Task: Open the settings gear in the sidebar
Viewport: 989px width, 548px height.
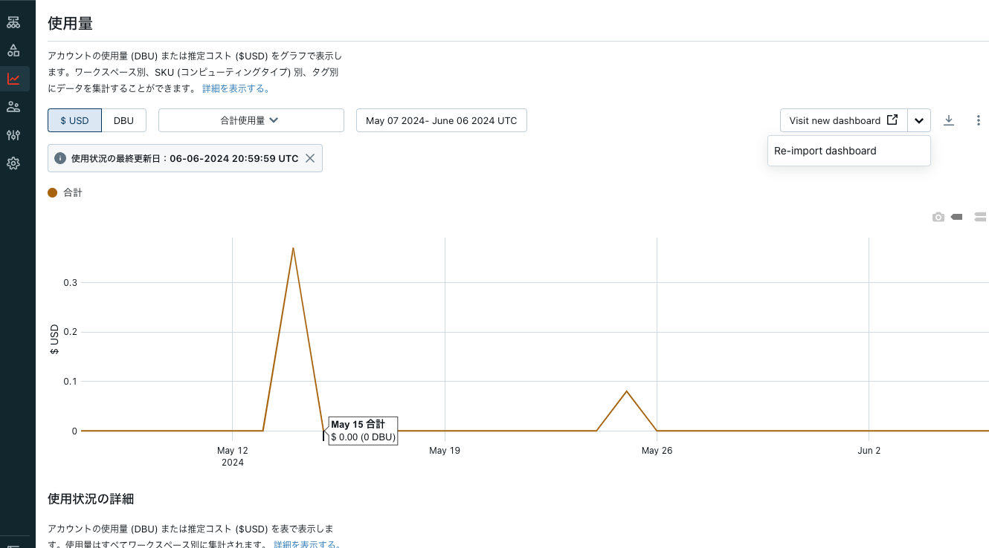Action: [x=13, y=163]
